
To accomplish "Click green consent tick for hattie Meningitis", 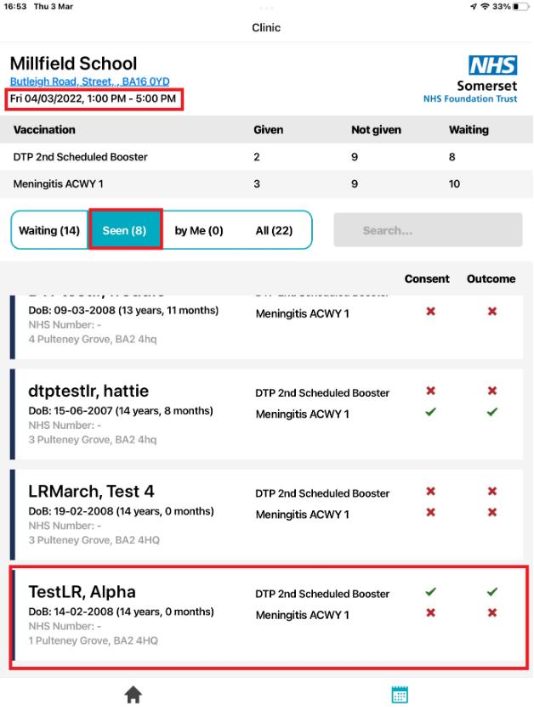I will point(431,412).
